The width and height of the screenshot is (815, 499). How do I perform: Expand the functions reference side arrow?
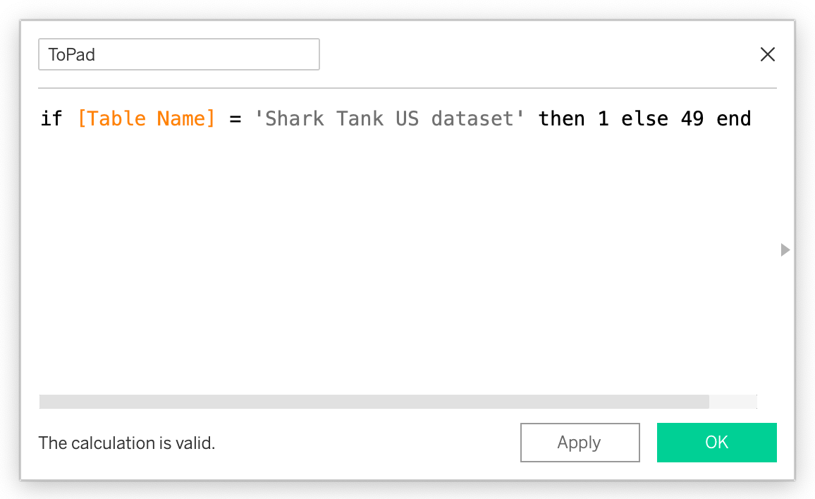(x=785, y=249)
